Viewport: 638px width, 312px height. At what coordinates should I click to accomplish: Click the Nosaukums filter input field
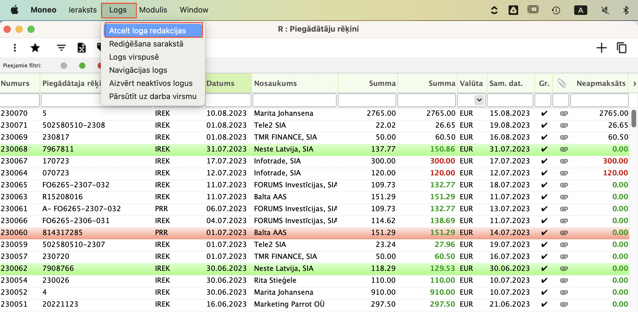[295, 100]
